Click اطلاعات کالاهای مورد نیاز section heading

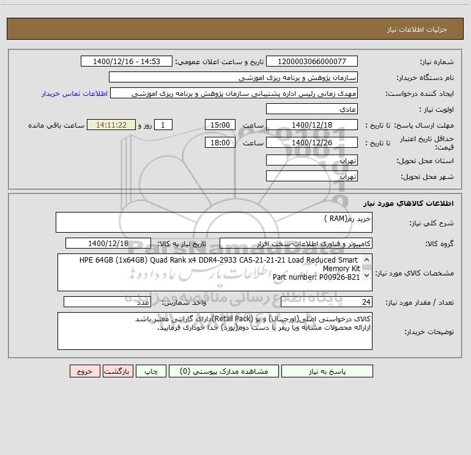pos(408,203)
